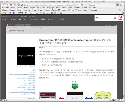Image resolution: width=125 pixels, height=102 pixels.
Task: Click the yellow highlighter icon in Google toolbar
Action: point(41,13)
